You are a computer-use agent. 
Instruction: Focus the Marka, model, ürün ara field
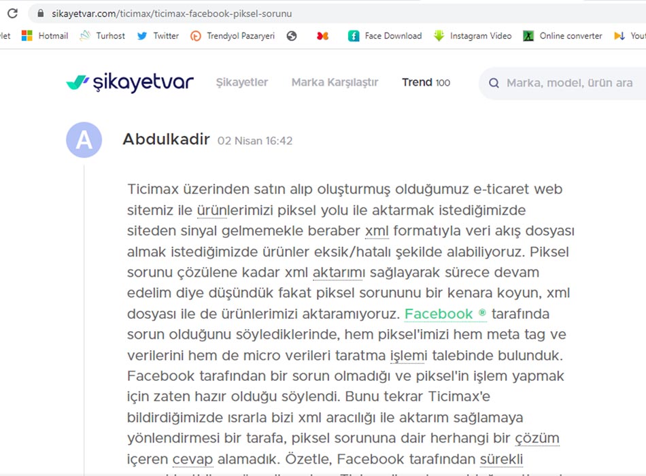point(571,83)
